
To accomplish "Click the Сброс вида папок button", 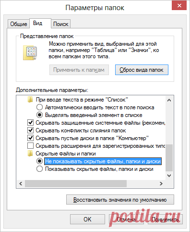I will 142,70.
